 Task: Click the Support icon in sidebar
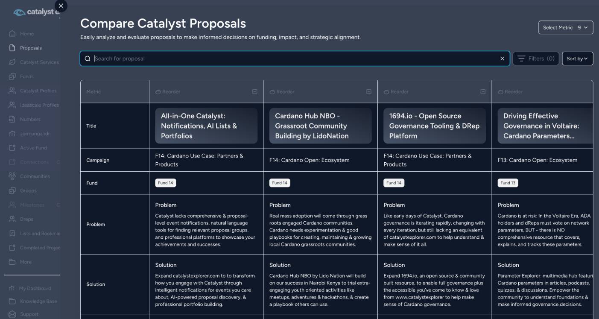[x=12, y=314]
